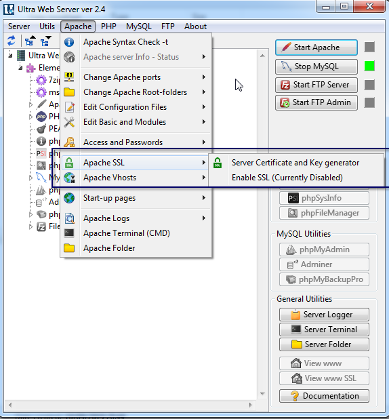Click the port 80 icon beside Change Apache ports
This screenshot has width=389, height=419.
[x=69, y=77]
